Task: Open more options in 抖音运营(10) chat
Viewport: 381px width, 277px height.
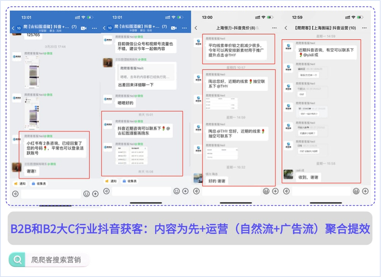Action: [364, 28]
